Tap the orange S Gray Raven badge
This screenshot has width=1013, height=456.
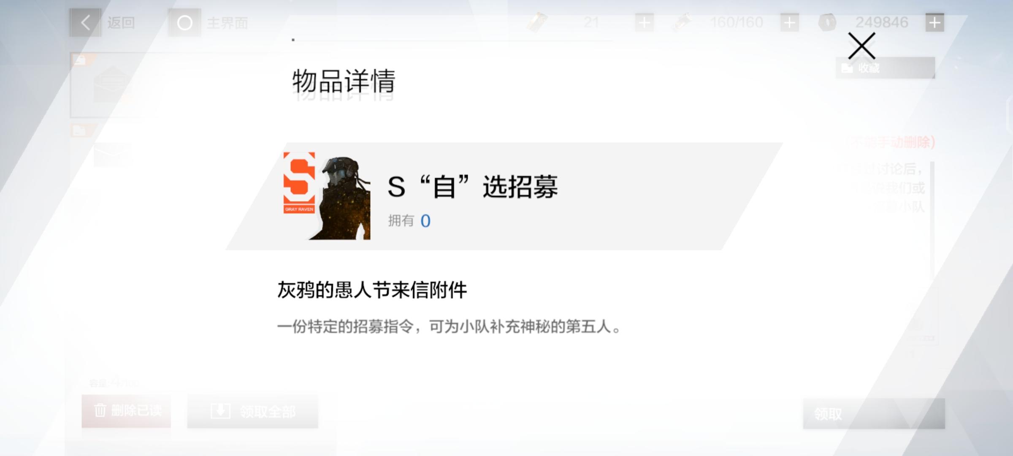coord(299,183)
